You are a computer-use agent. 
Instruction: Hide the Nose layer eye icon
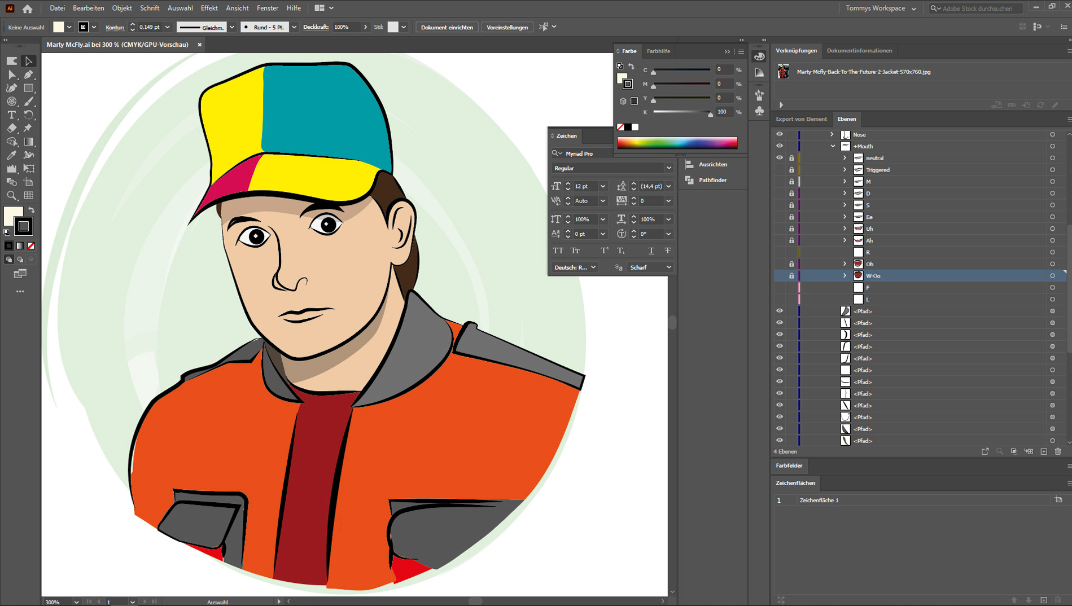coord(780,134)
